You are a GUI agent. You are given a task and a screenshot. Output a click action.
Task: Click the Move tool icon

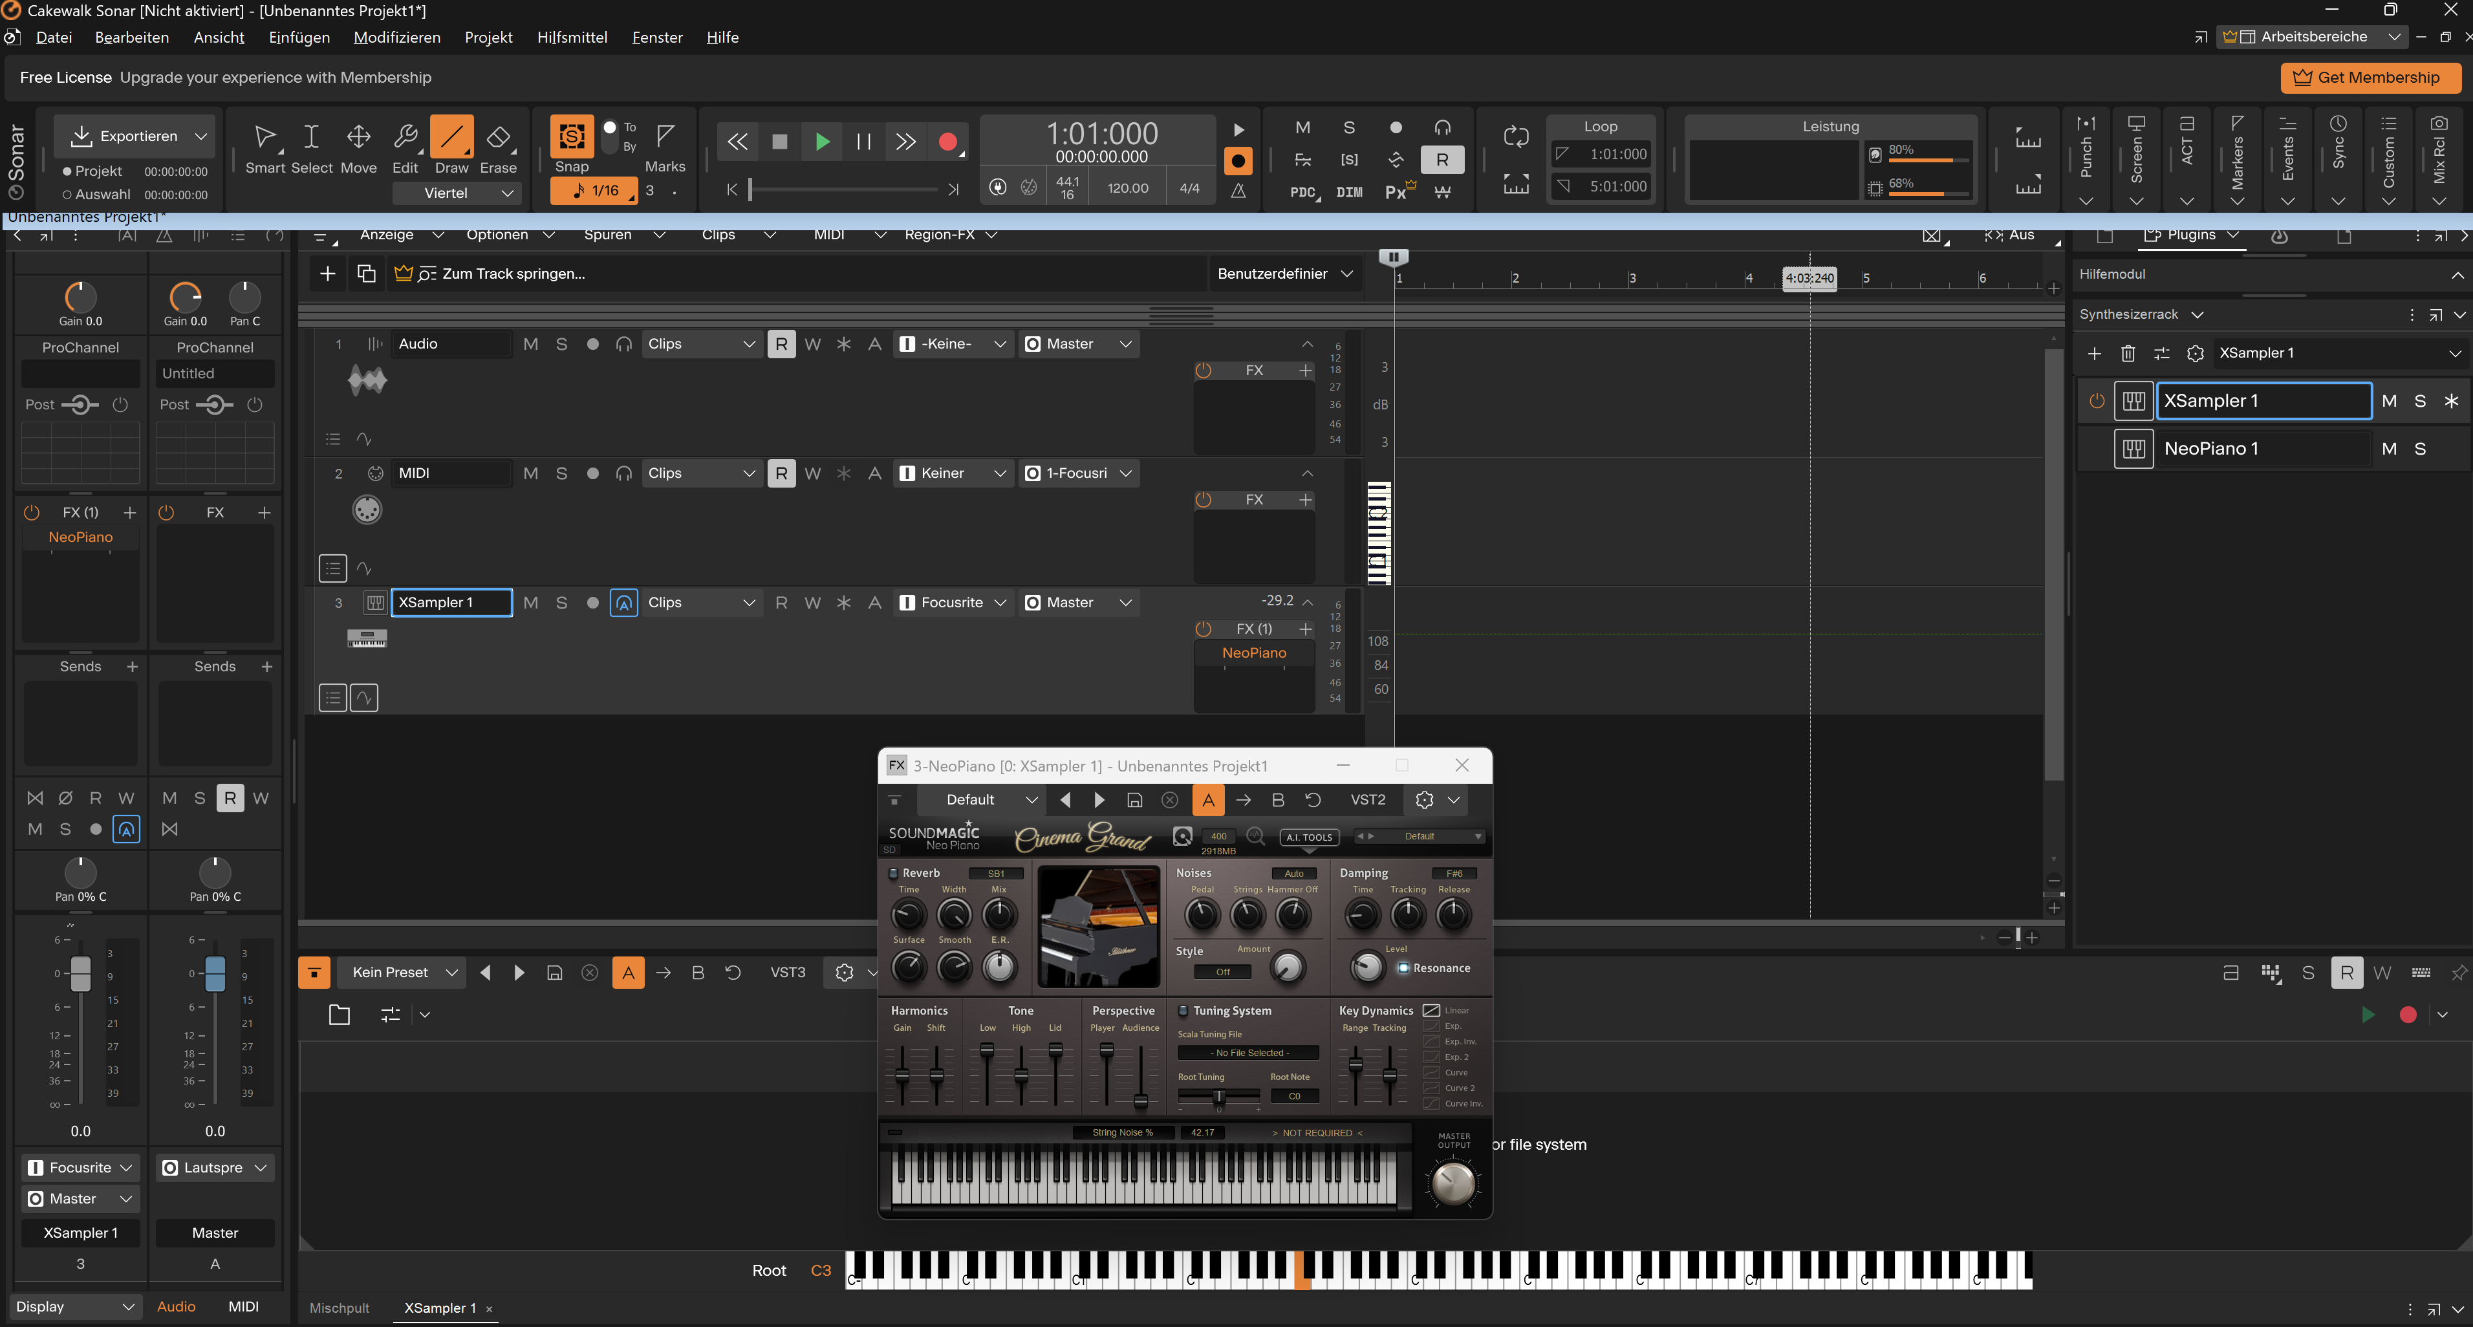click(x=358, y=138)
